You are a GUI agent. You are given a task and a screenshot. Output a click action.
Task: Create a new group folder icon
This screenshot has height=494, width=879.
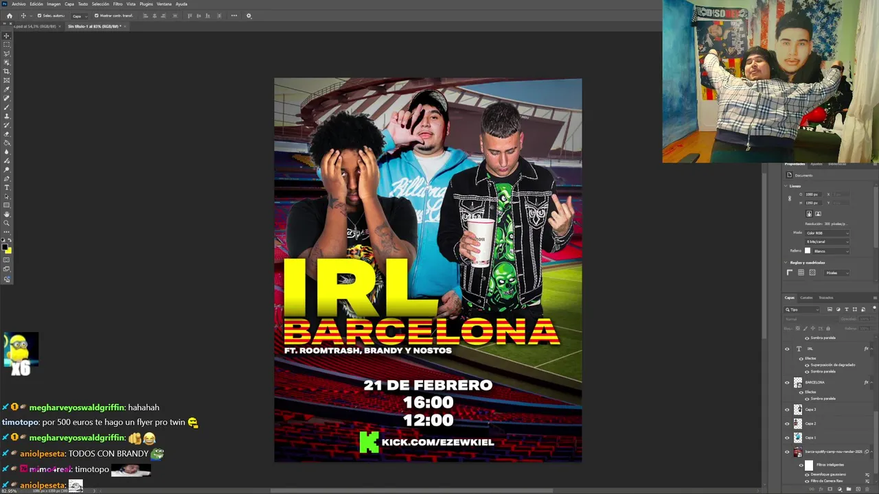849,489
